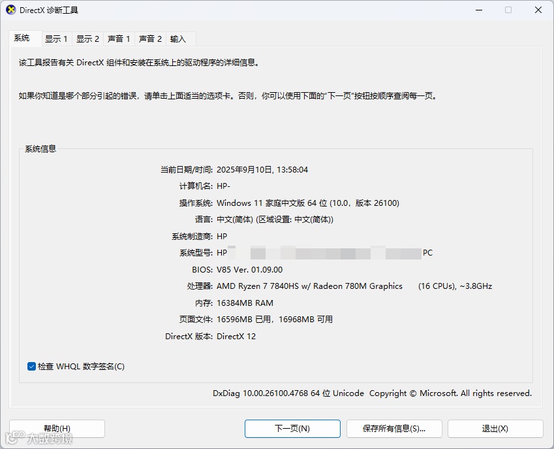
Task: Switch to the 显示 1 tab
Action: tap(56, 39)
